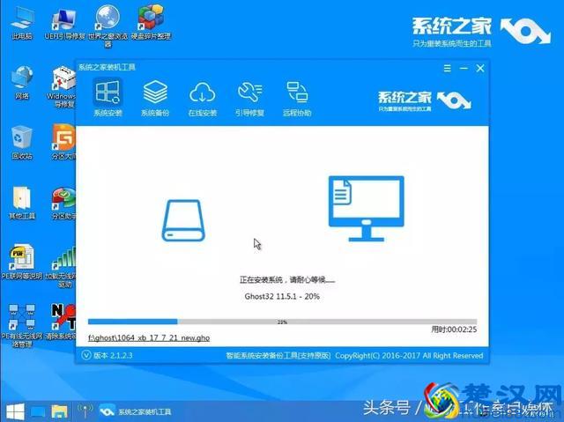Image resolution: width=564 pixels, height=422 pixels.
Task: Open the installer window's hamburger menu
Action: (447, 68)
